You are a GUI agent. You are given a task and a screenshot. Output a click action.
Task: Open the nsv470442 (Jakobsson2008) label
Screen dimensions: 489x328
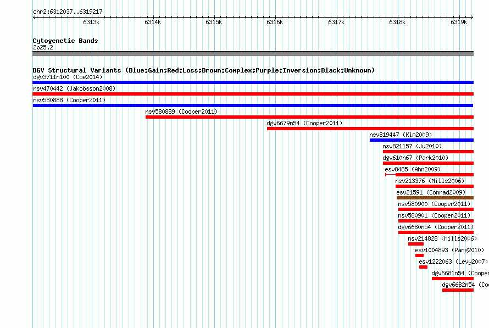coord(74,88)
